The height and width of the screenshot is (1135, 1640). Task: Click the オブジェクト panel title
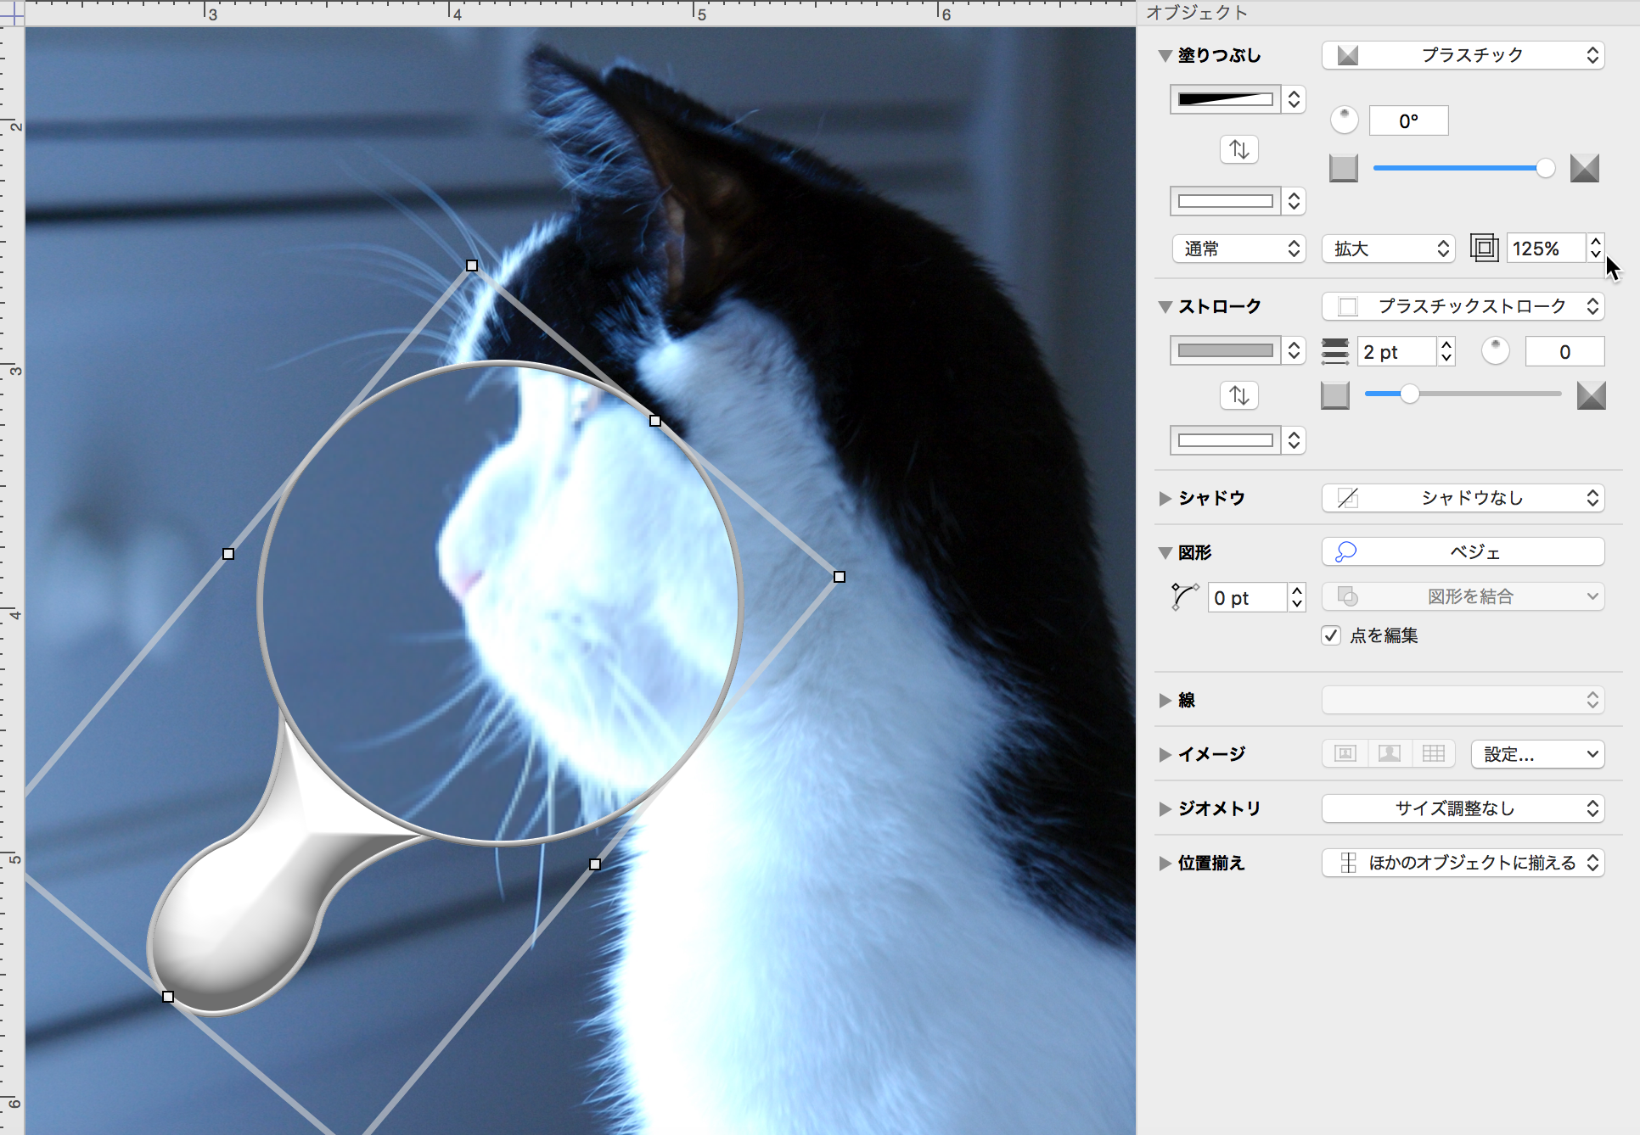coord(1197,13)
